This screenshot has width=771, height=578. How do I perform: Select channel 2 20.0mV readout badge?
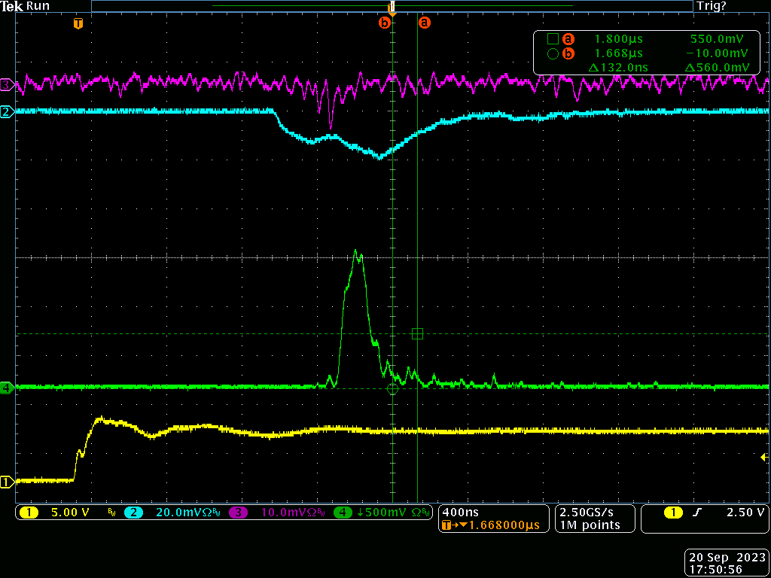point(172,513)
